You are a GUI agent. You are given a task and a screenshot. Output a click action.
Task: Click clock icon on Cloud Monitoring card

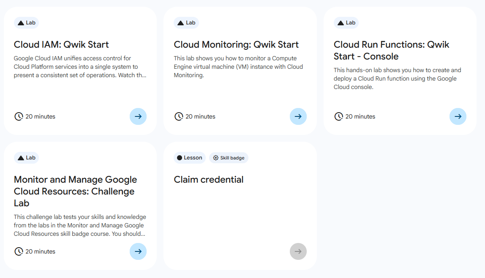179,116
